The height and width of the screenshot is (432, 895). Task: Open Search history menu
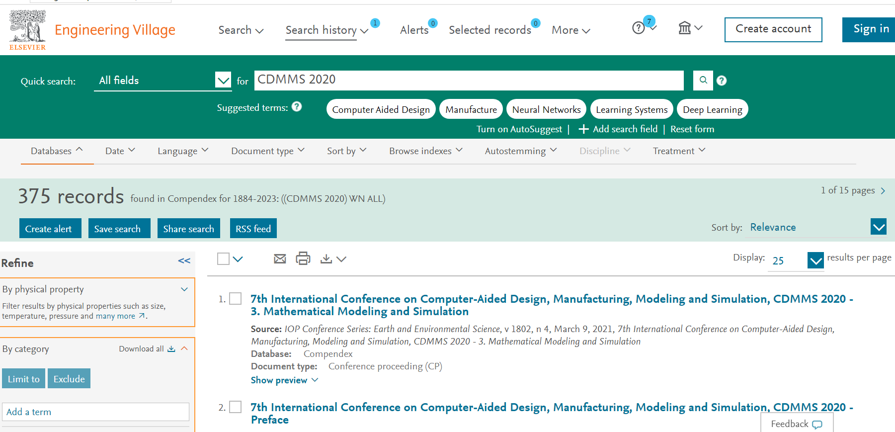coord(327,30)
